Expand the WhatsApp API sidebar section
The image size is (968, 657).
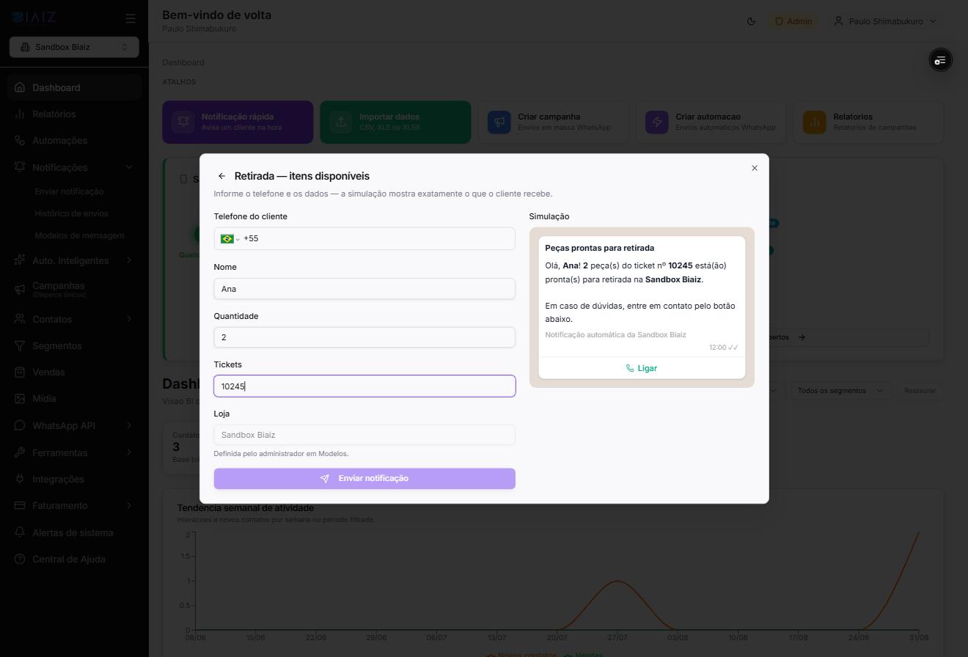[x=74, y=425]
